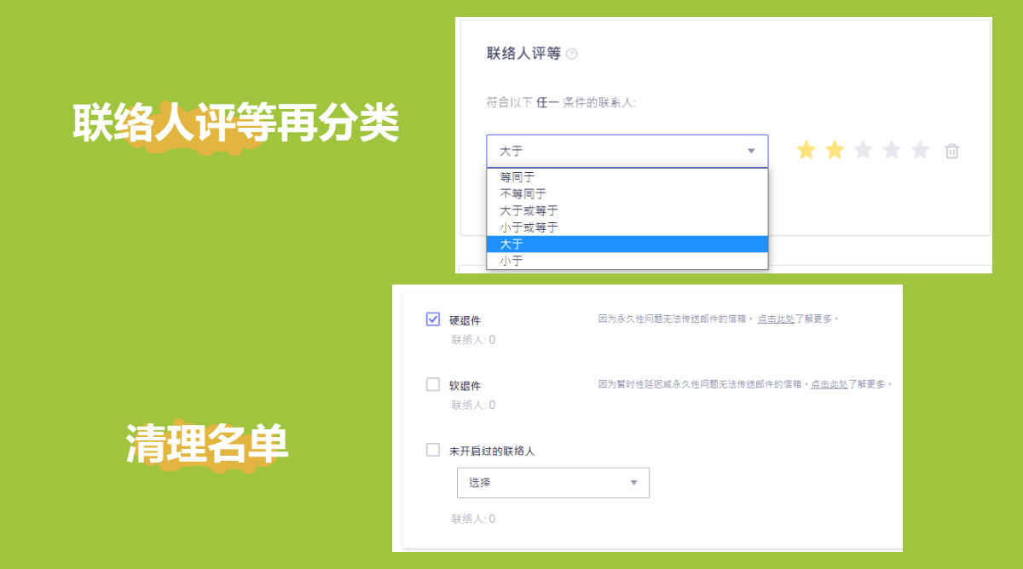
Task: Check the 未开启过的联络人 checkbox
Action: point(433,450)
